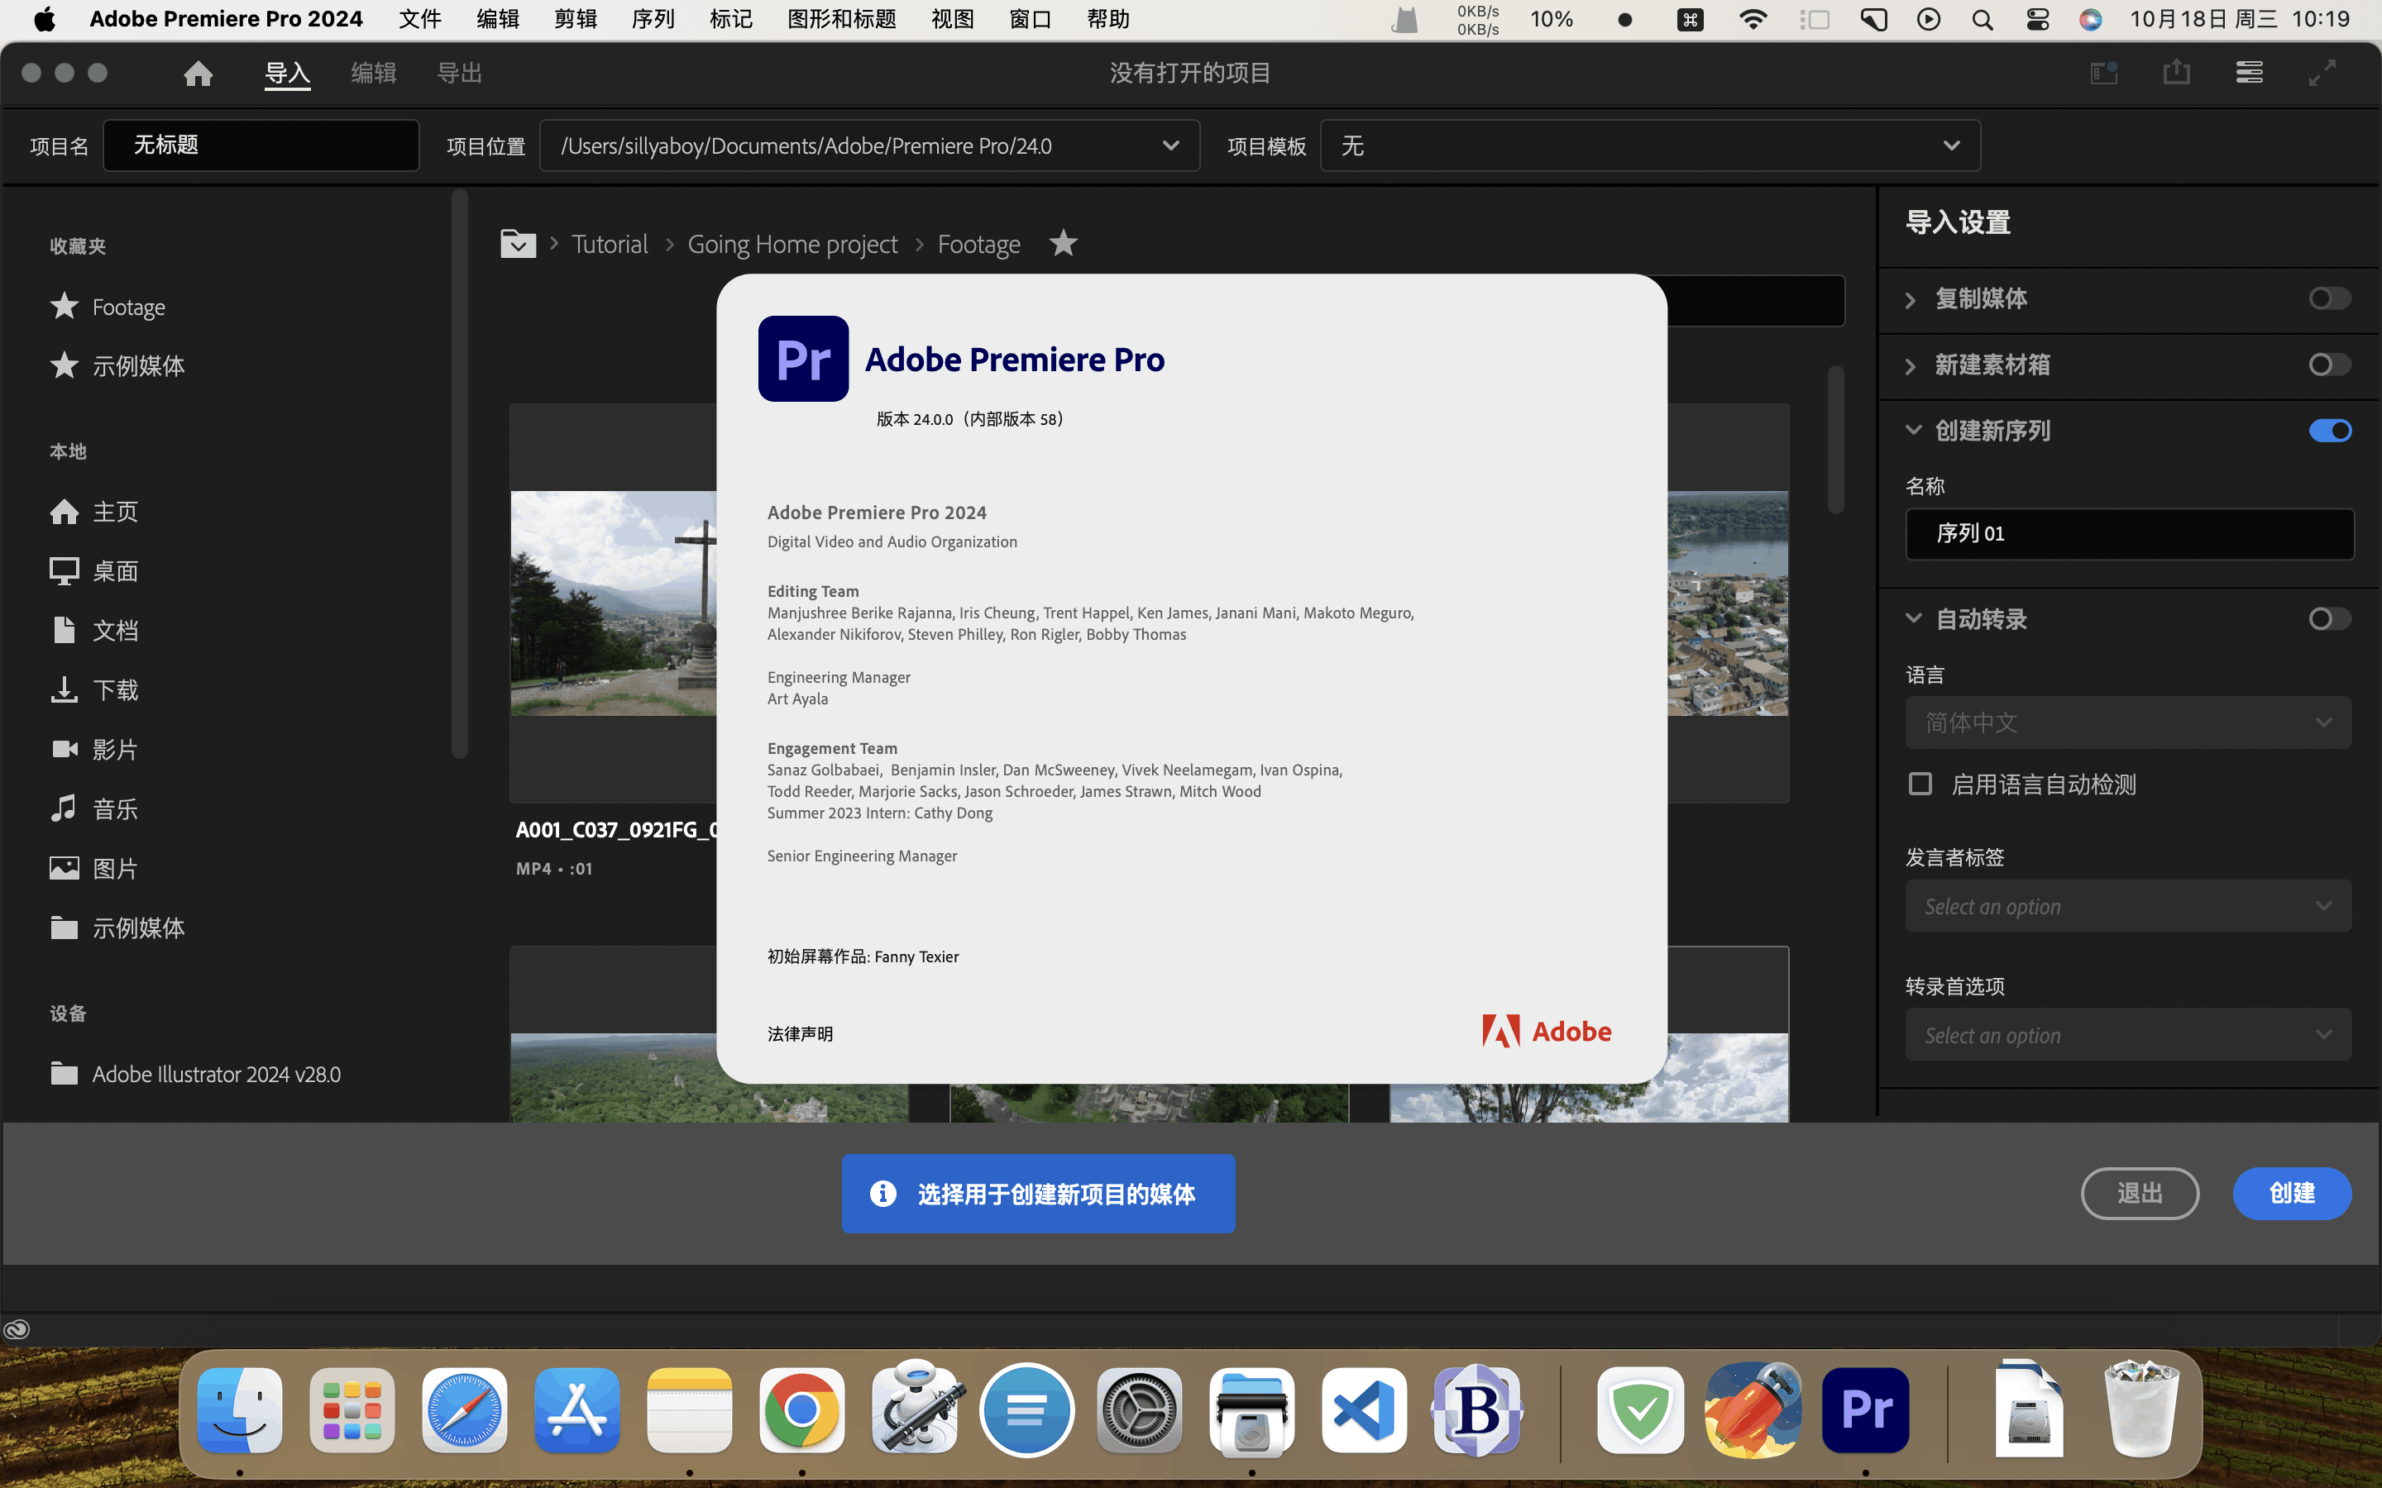
Task: Open the 图片 location
Action: click(94, 868)
